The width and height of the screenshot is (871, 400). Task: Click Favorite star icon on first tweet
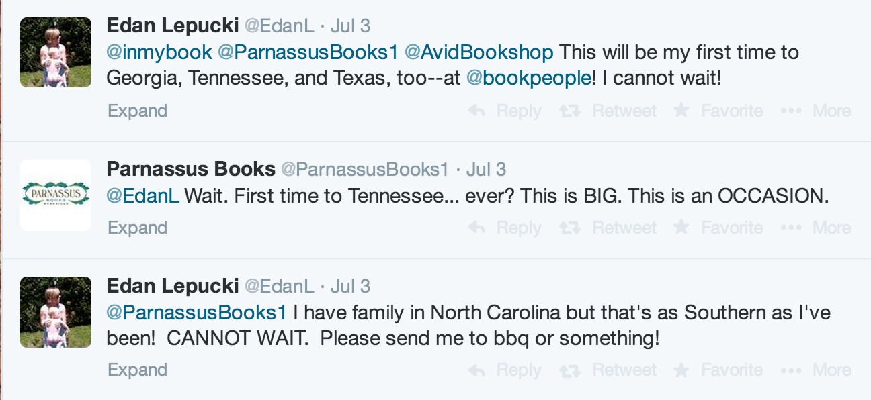click(x=681, y=110)
